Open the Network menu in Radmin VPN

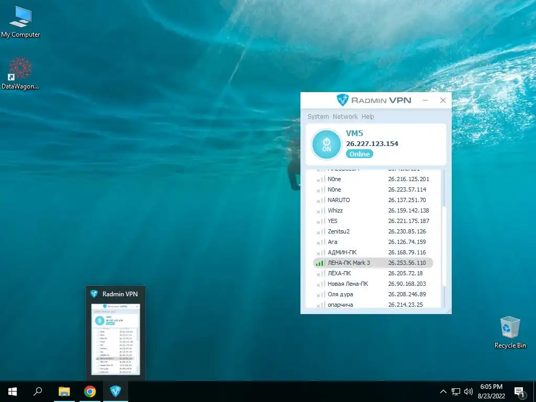click(345, 117)
